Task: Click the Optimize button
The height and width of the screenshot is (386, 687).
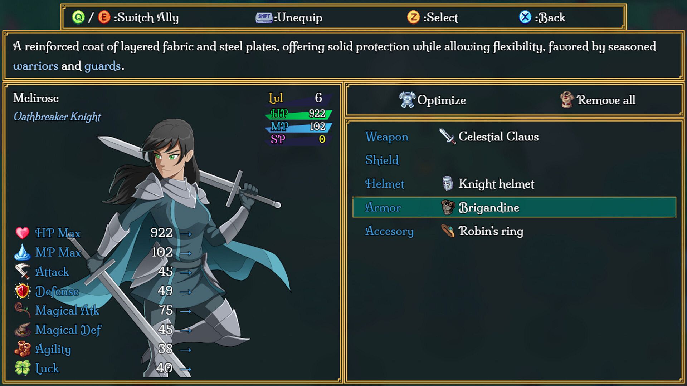Action: [442, 100]
